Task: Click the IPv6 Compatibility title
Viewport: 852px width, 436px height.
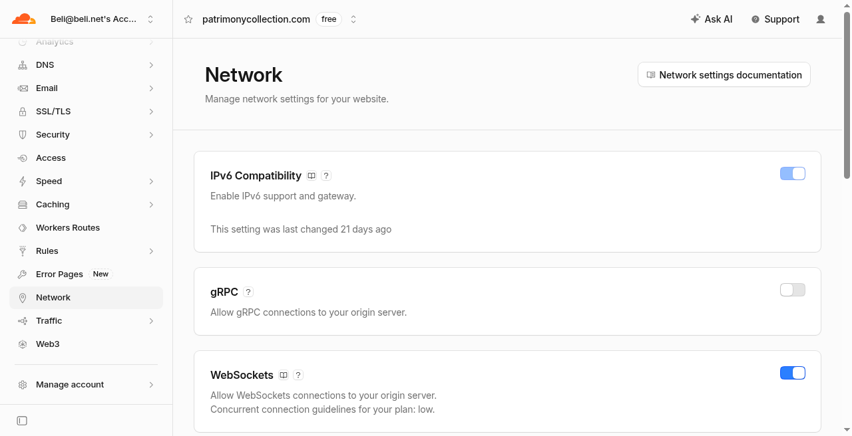Action: pos(256,176)
